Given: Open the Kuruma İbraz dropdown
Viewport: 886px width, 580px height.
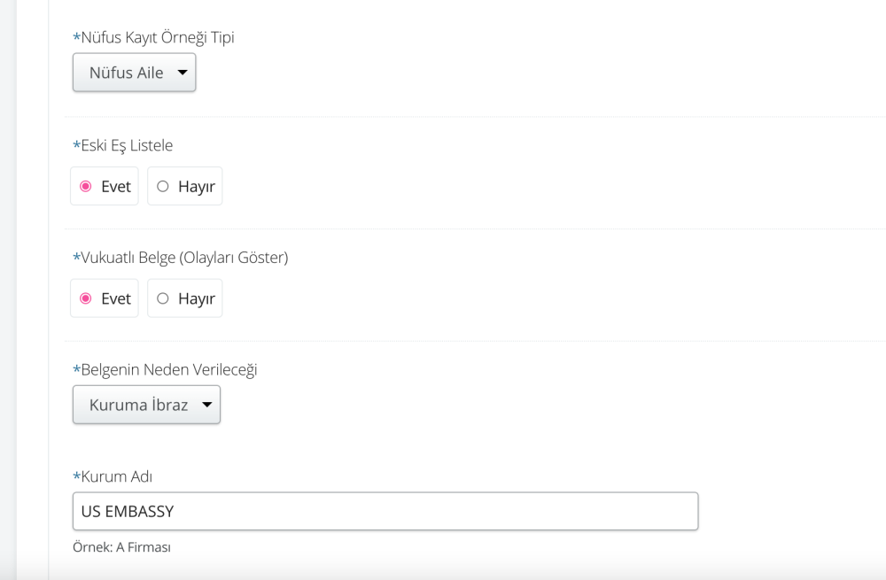Looking at the screenshot, I should pos(146,405).
